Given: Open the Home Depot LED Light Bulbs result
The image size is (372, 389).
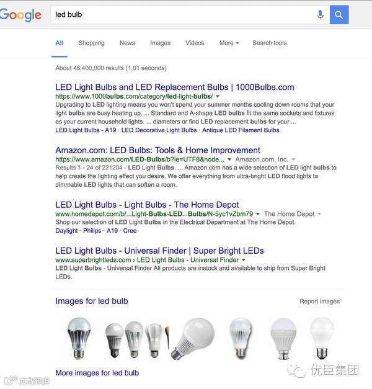Looking at the screenshot, I should (147, 205).
